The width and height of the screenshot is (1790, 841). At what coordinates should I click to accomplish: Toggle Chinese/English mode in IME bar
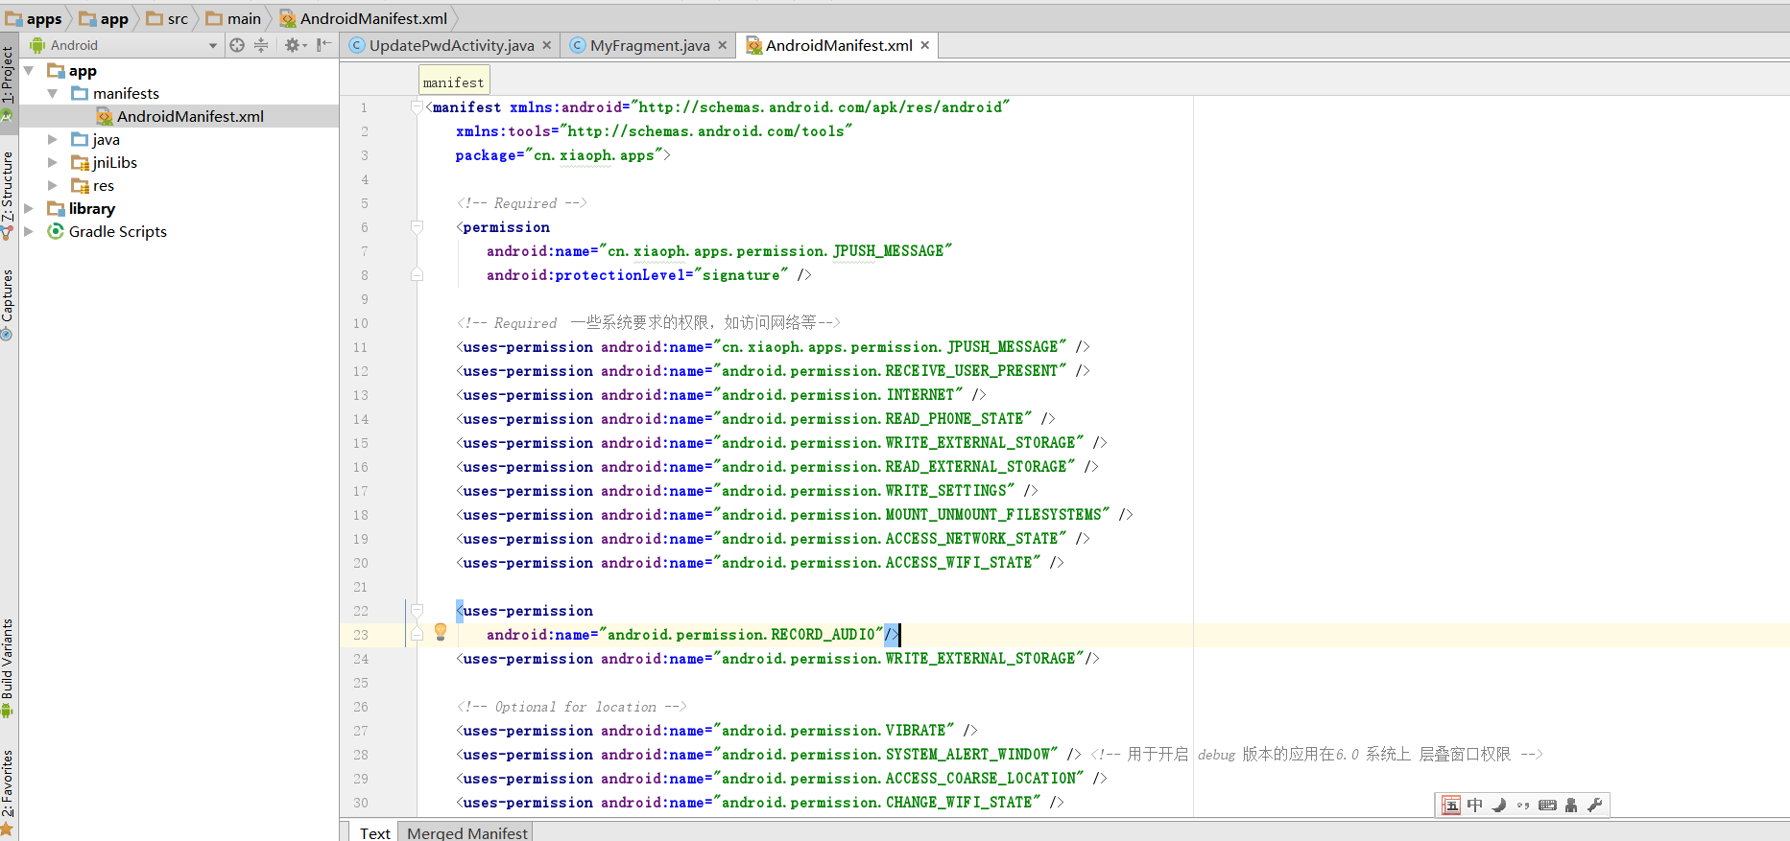(1475, 806)
